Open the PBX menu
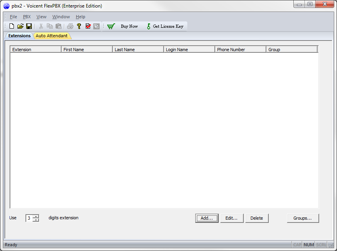 click(x=27, y=17)
